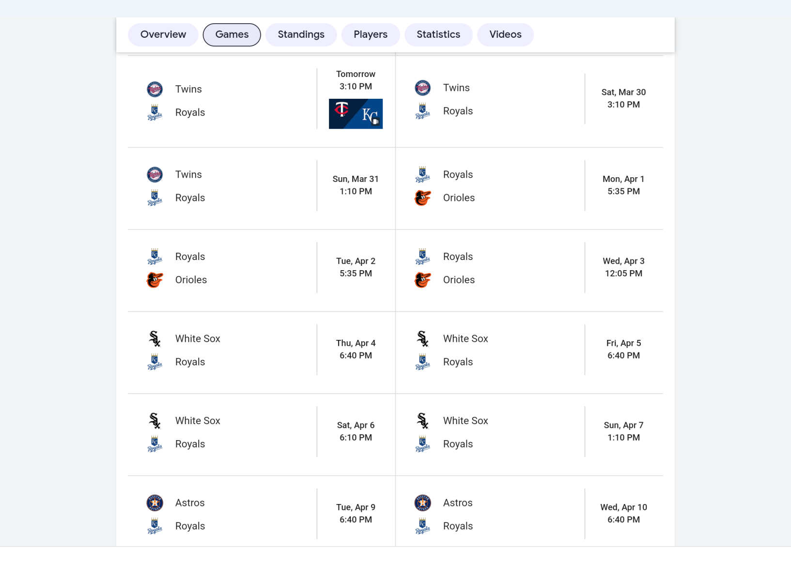Click the White Sox logo in Thu, Apr 4 game
This screenshot has width=791, height=581.
point(155,339)
